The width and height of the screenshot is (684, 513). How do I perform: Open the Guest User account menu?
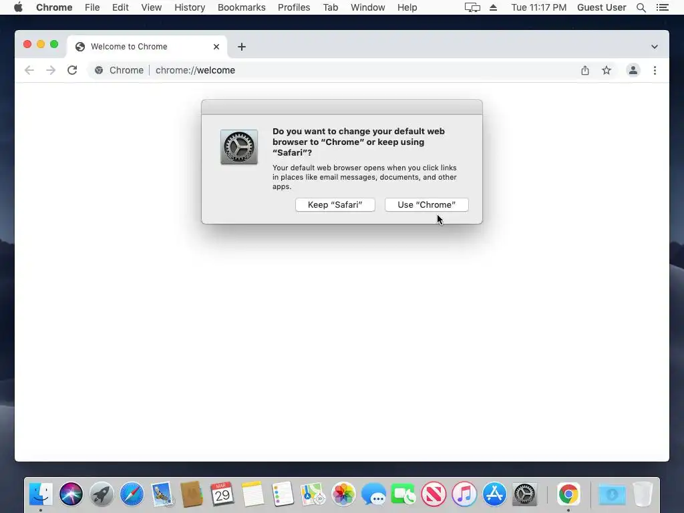pos(602,7)
